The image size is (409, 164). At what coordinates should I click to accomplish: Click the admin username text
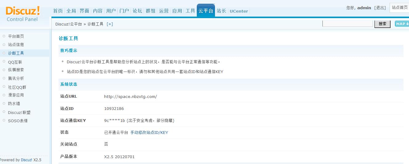point(364,8)
